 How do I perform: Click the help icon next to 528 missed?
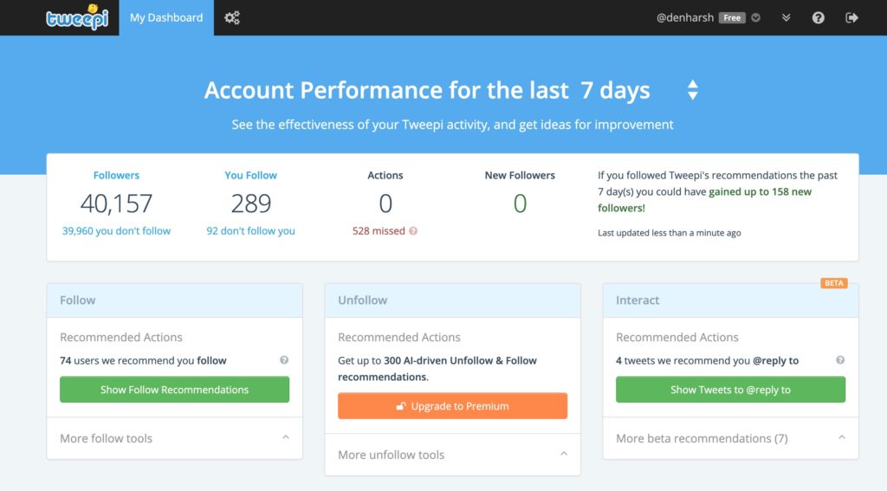point(413,231)
